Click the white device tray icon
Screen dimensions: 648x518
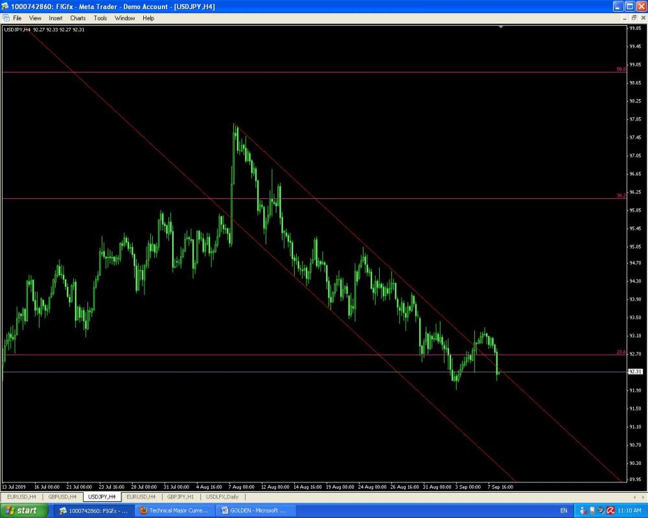(x=592, y=511)
